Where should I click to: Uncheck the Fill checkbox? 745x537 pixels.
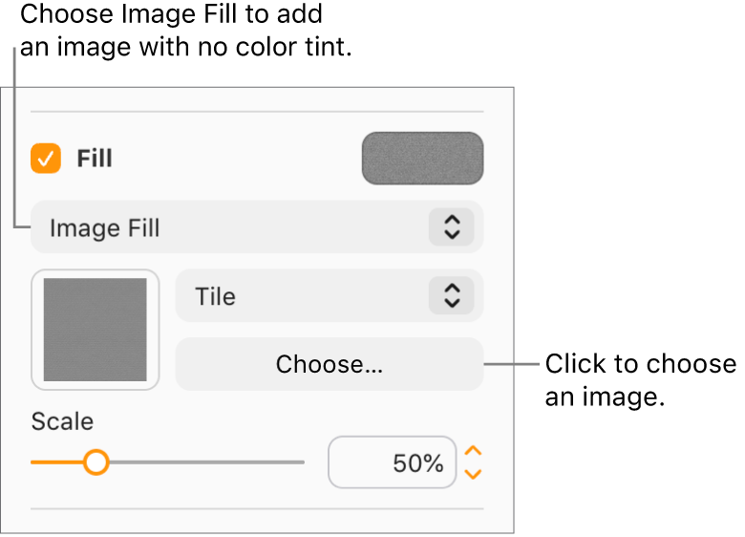pyautogui.click(x=46, y=159)
